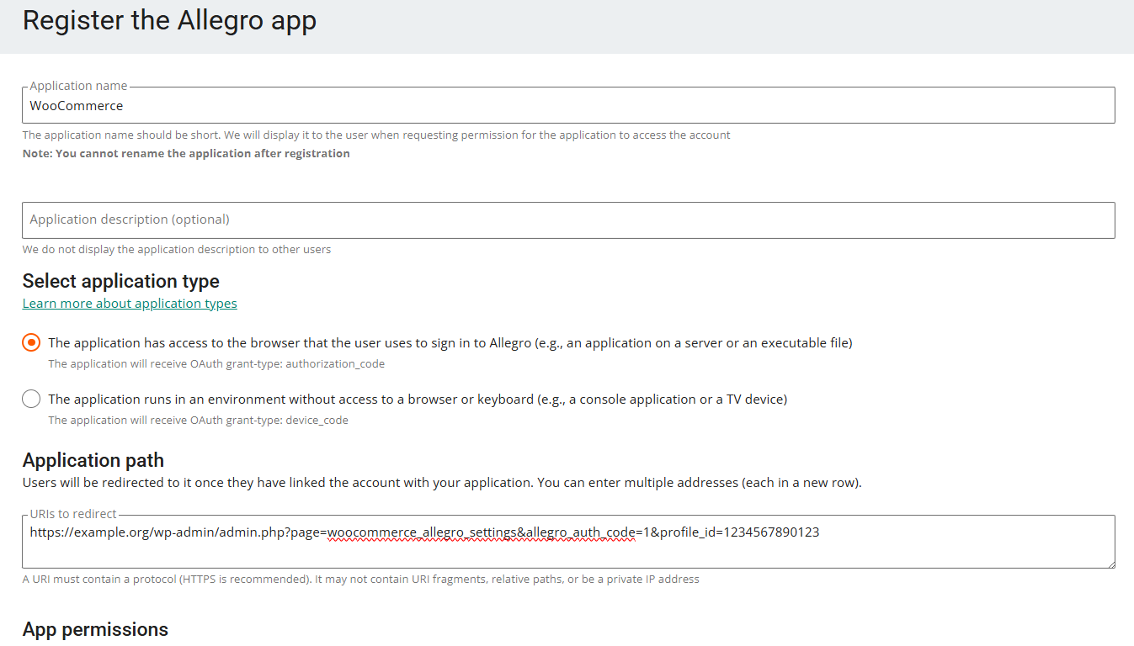Click the URIs to redirect text area
Image resolution: width=1134 pixels, height=646 pixels.
[568, 542]
